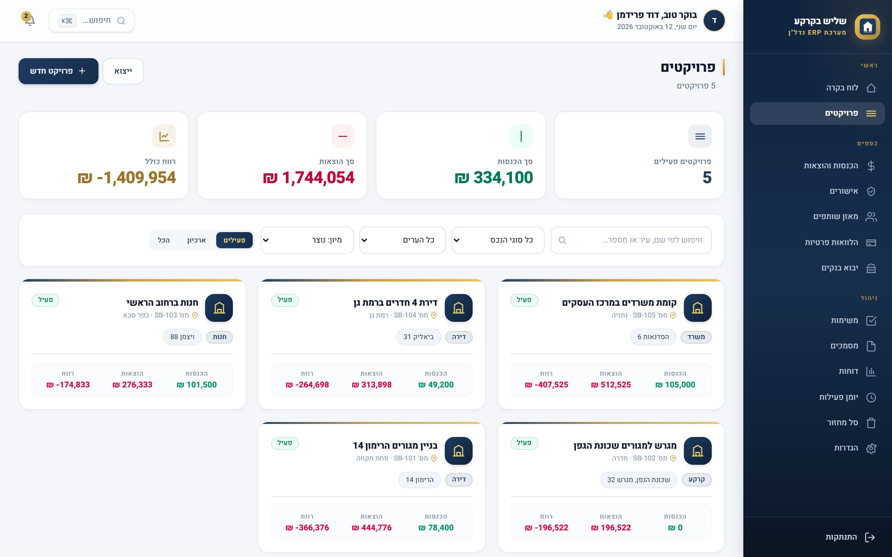Click building icon of SB-102 project card
The image size is (892, 557).
point(697,451)
